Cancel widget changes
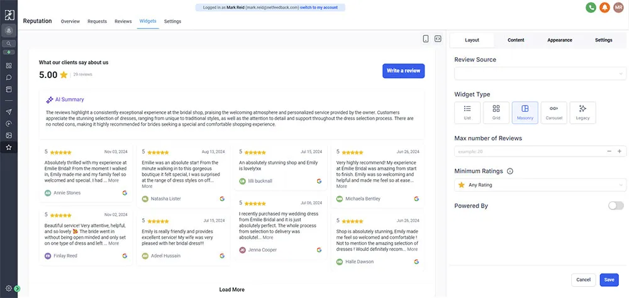The height and width of the screenshot is (298, 629). (x=583, y=280)
